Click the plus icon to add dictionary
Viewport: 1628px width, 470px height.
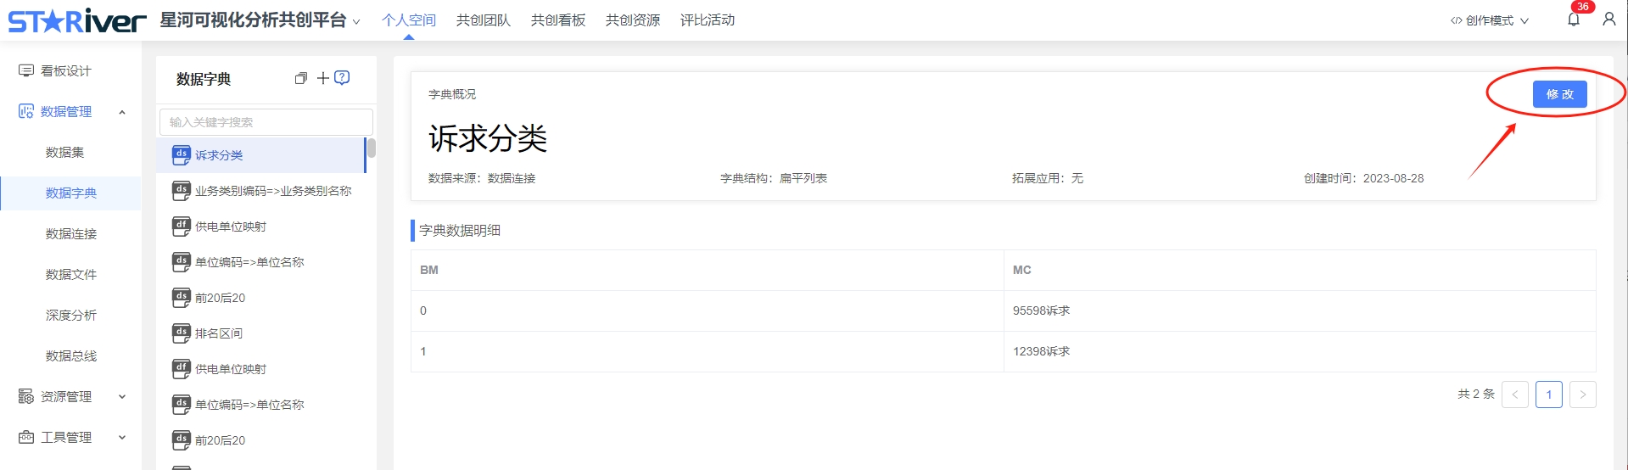(x=322, y=78)
